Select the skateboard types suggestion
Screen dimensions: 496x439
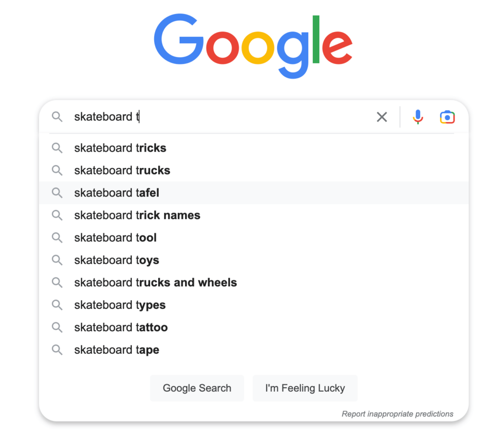coord(120,305)
